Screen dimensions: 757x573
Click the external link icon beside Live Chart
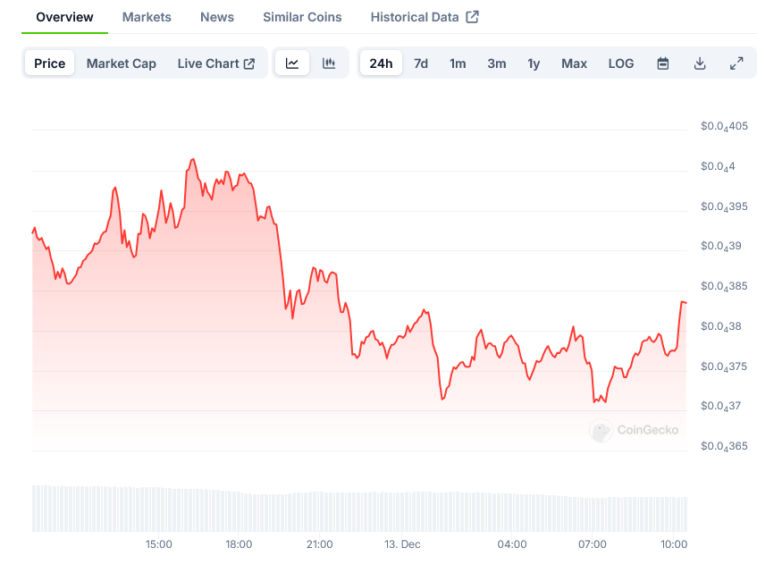(249, 63)
